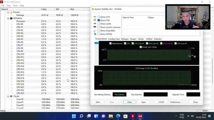Select the Core #0 clock row

tap(45, 99)
